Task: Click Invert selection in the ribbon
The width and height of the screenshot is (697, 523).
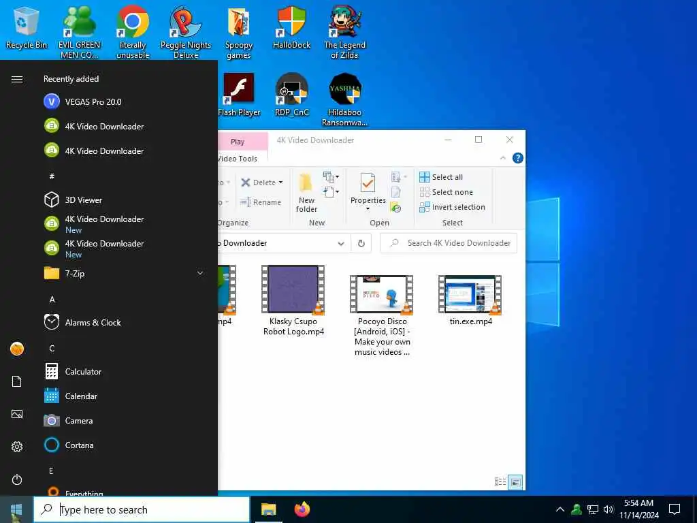Action: 452,207
